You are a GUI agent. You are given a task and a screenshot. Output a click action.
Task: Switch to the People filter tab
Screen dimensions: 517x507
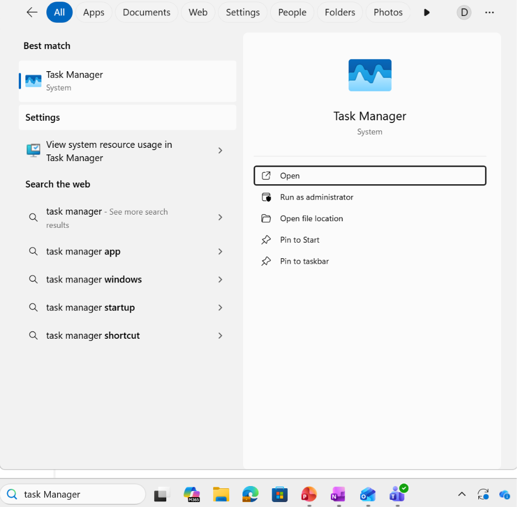pos(292,13)
